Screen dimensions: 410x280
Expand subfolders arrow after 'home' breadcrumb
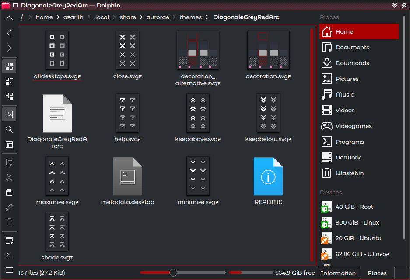(x=58, y=17)
